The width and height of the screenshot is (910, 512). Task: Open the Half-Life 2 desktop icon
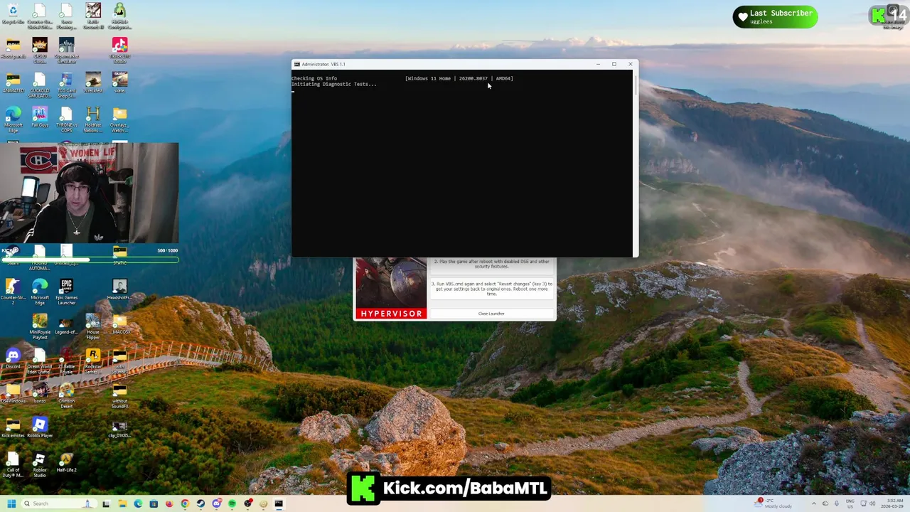pos(66,462)
